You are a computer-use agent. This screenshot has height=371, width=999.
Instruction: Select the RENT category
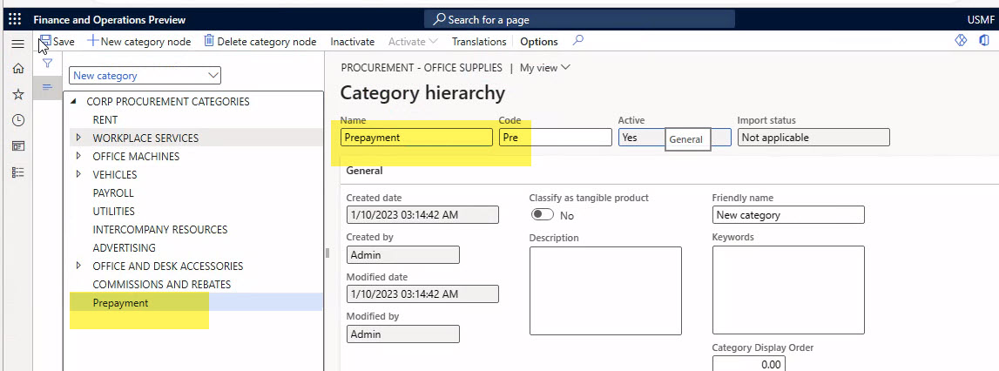pyautogui.click(x=105, y=120)
